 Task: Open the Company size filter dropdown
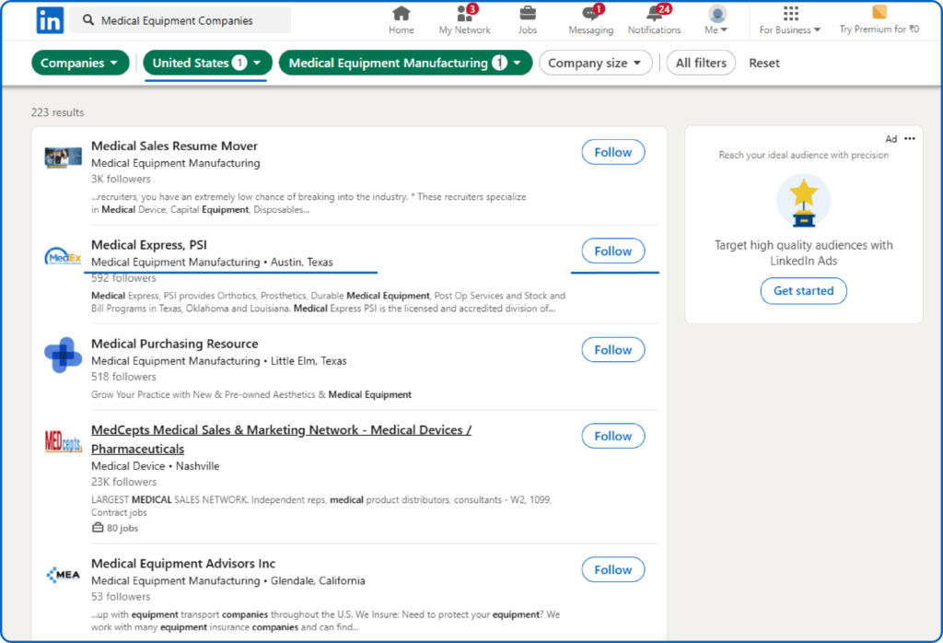(595, 63)
